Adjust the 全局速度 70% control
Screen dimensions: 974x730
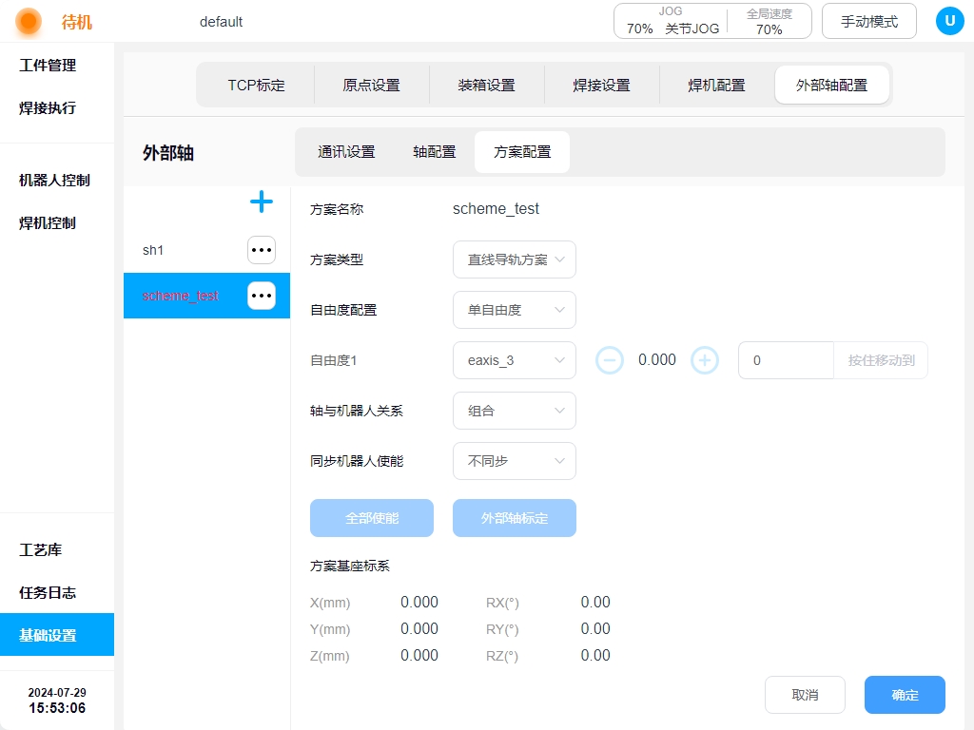769,21
